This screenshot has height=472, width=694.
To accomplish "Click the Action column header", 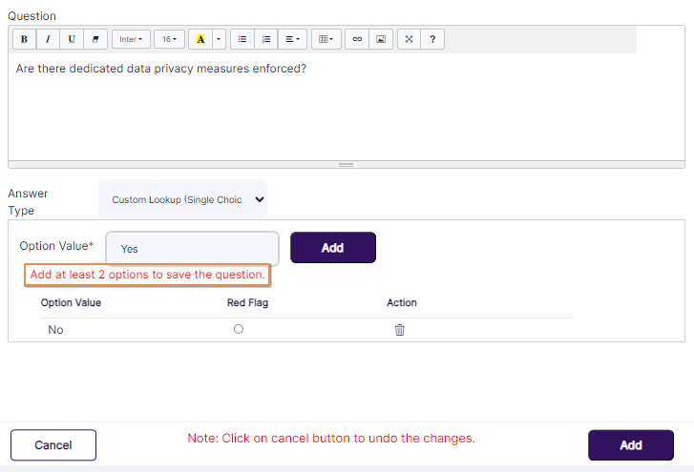I will tap(402, 302).
